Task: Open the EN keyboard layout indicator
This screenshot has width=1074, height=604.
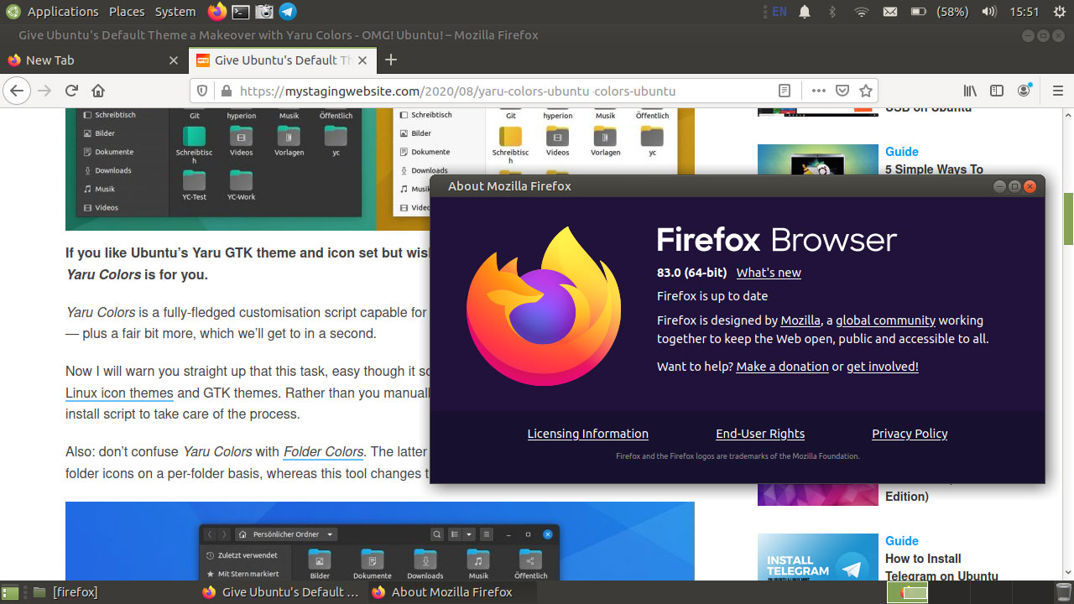Action: 779,12
